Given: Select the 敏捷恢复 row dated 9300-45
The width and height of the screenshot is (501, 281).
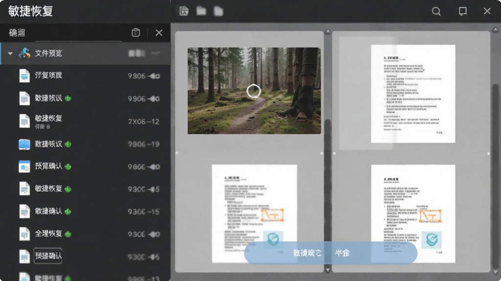Looking at the screenshot, I should click(x=85, y=189).
